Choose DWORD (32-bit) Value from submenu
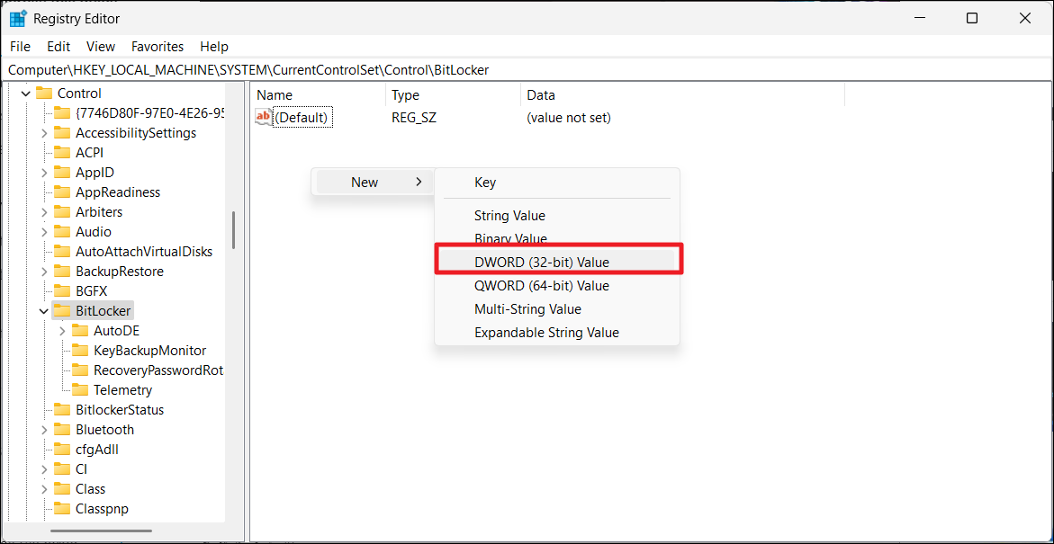This screenshot has height=544, width=1054. [x=557, y=263]
